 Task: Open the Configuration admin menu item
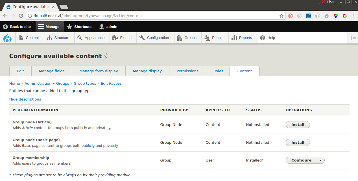(154, 38)
